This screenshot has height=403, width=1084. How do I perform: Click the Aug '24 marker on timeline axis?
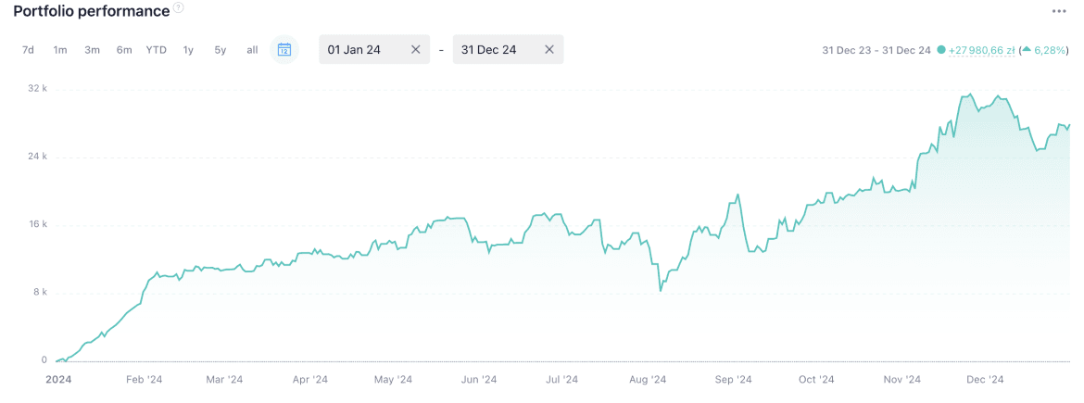647,379
